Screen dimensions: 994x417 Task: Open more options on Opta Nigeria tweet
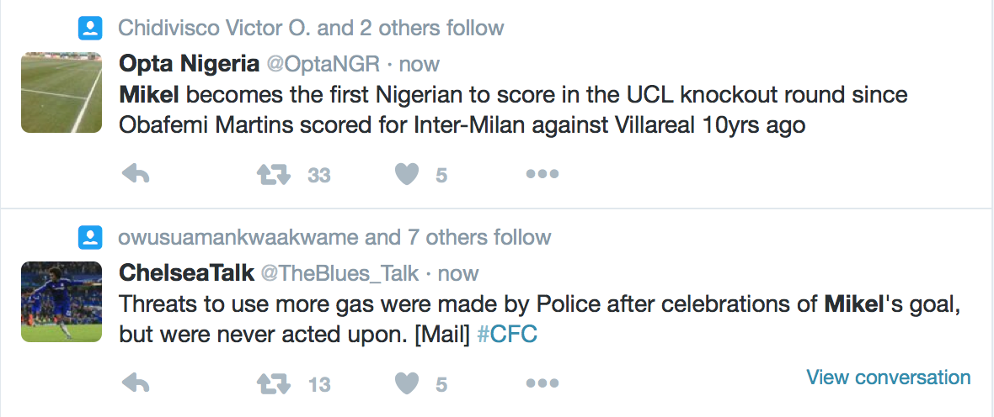click(x=542, y=174)
